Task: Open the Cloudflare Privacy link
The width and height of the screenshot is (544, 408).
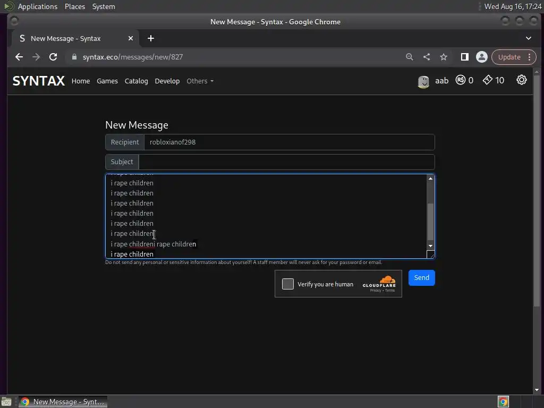Action: (x=375, y=291)
